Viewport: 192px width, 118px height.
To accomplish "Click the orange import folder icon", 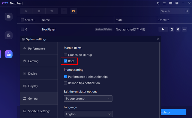I will pos(73,11).
